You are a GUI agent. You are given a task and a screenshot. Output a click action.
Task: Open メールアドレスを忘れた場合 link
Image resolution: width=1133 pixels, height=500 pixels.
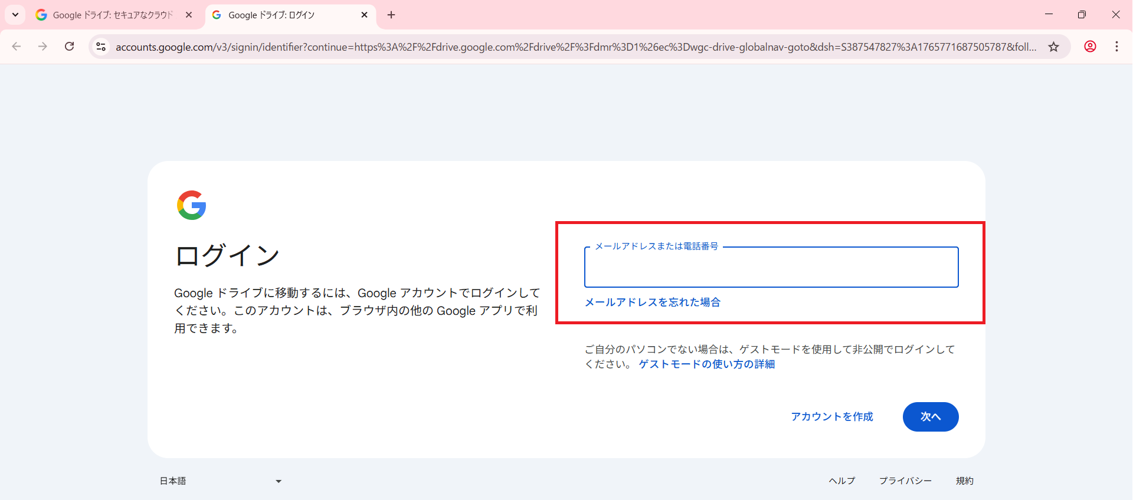click(x=653, y=302)
